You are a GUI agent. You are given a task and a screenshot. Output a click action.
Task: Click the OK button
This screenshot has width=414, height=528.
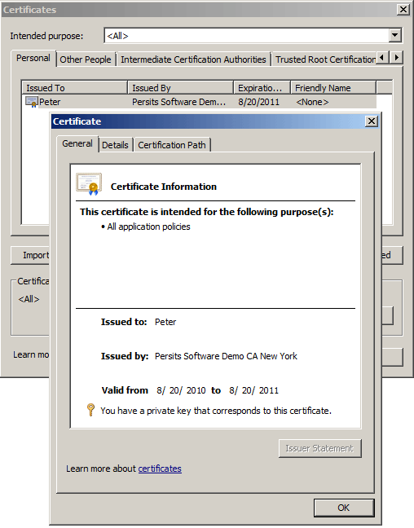coord(344,508)
